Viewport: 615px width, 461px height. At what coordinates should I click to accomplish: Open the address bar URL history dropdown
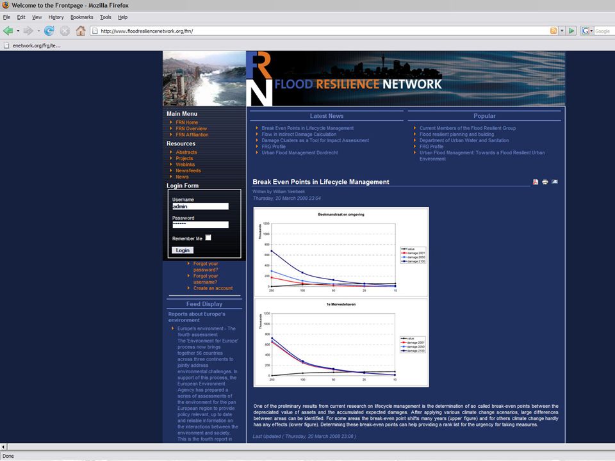[x=562, y=31]
